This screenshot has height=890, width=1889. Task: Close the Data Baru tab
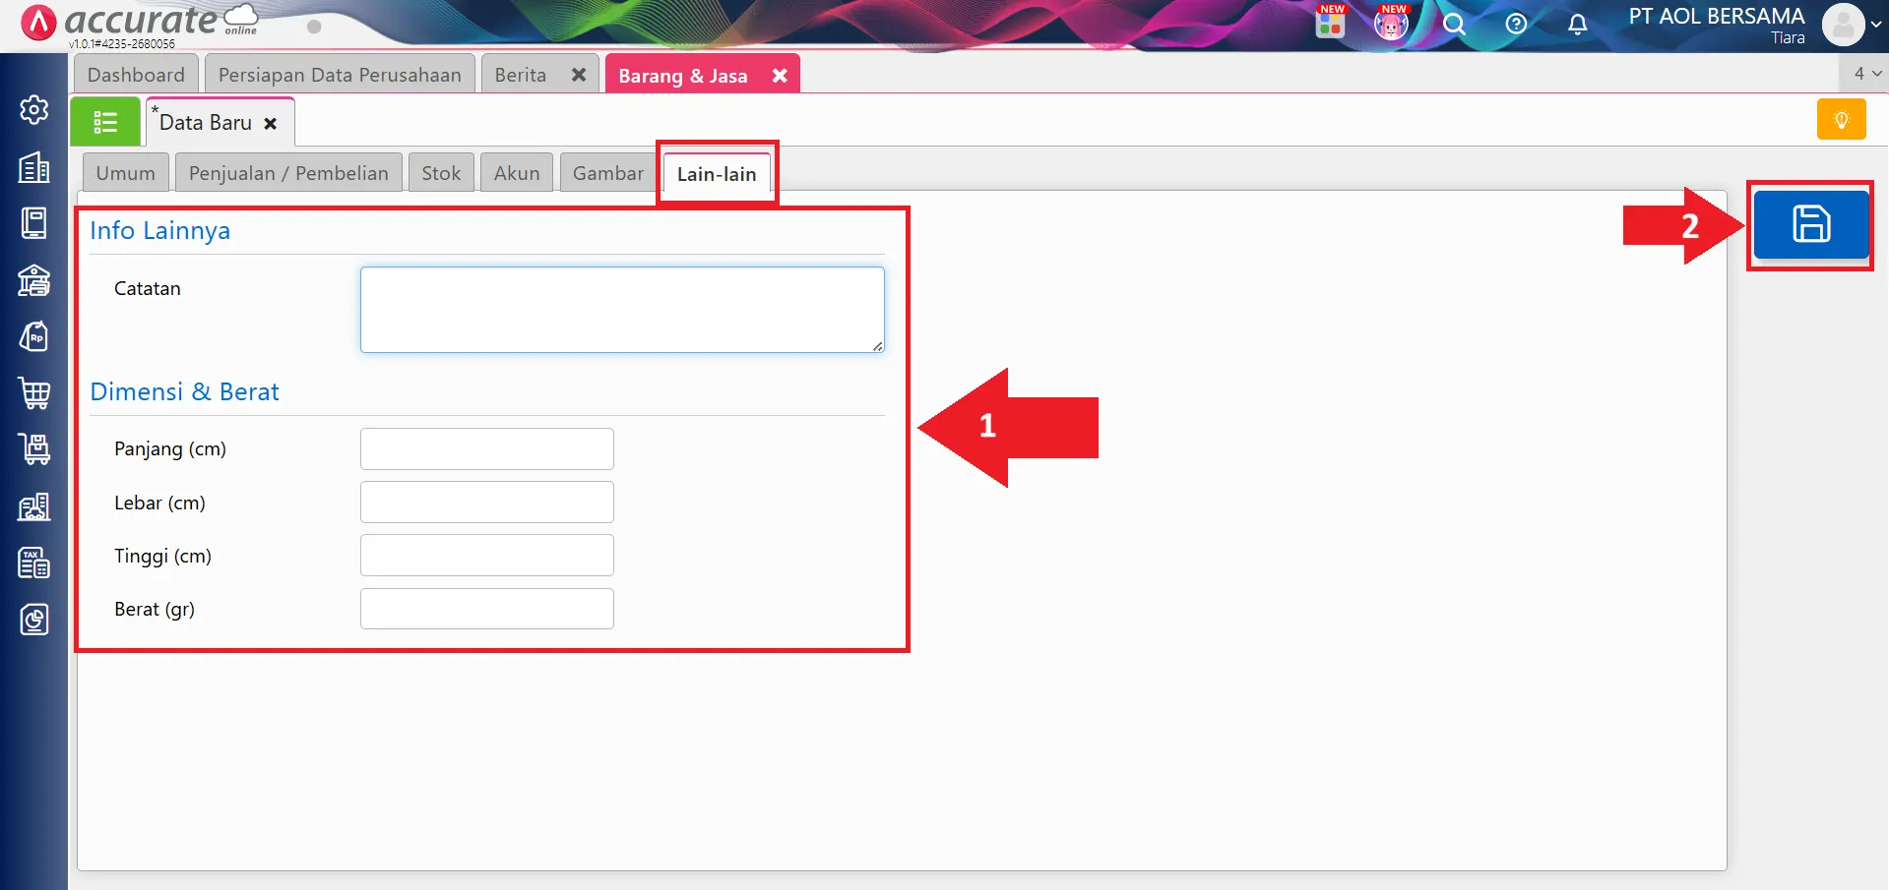tap(271, 123)
